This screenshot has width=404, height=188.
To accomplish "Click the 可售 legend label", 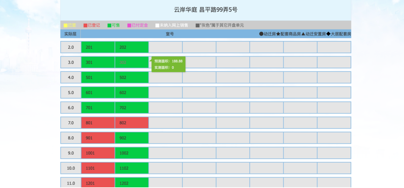I will tap(116, 25).
